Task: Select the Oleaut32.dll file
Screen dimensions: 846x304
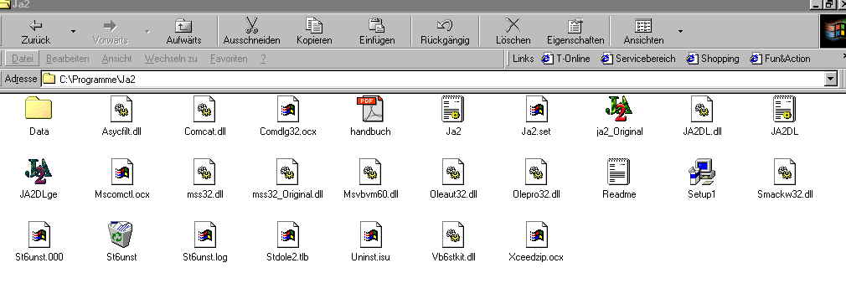Action: tap(453, 178)
